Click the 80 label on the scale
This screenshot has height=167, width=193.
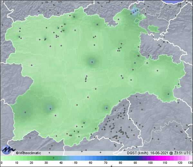click(x=120, y=163)
